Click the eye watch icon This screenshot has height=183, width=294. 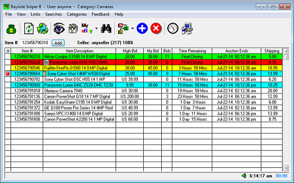point(59,28)
